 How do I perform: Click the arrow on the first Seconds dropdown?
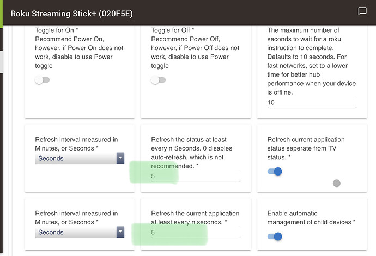(x=120, y=158)
